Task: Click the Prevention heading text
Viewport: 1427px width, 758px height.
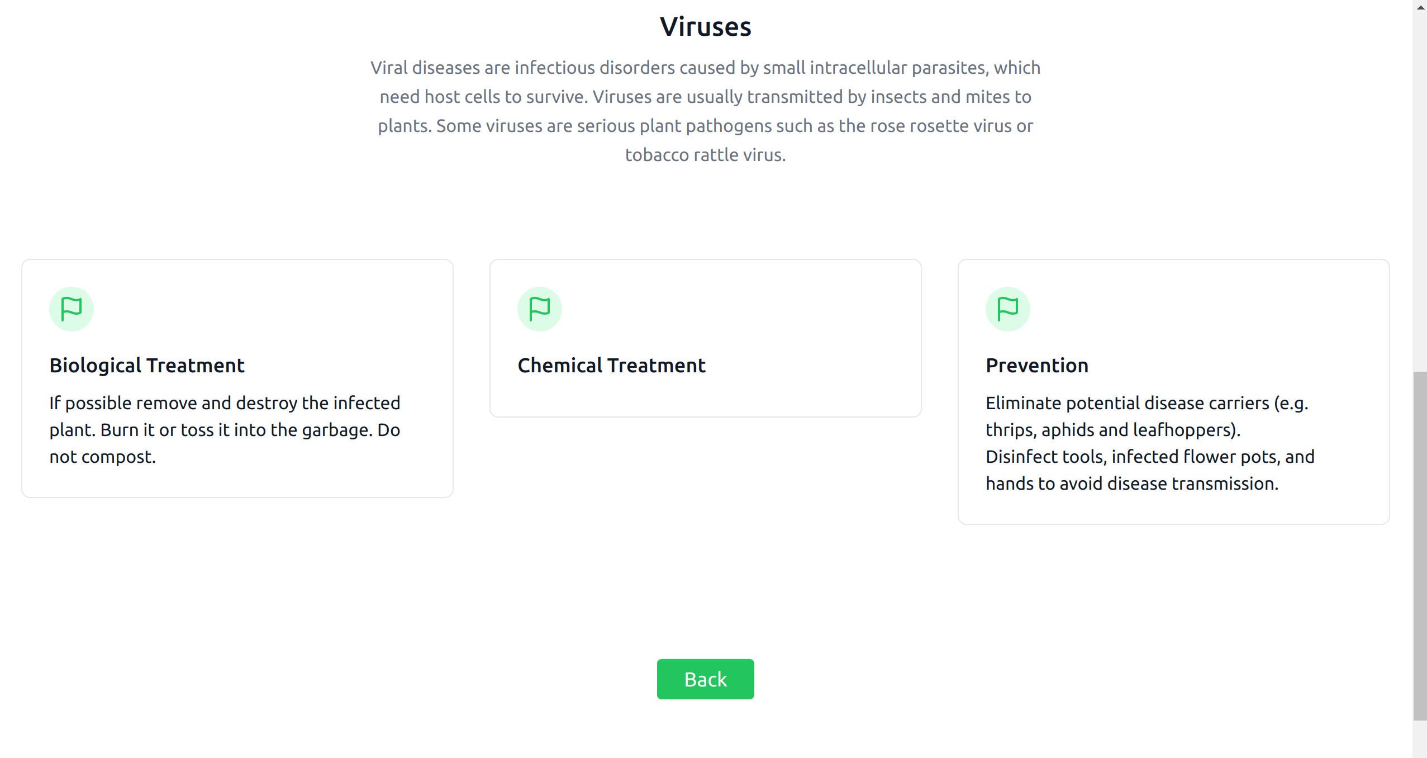Action: pyautogui.click(x=1036, y=365)
